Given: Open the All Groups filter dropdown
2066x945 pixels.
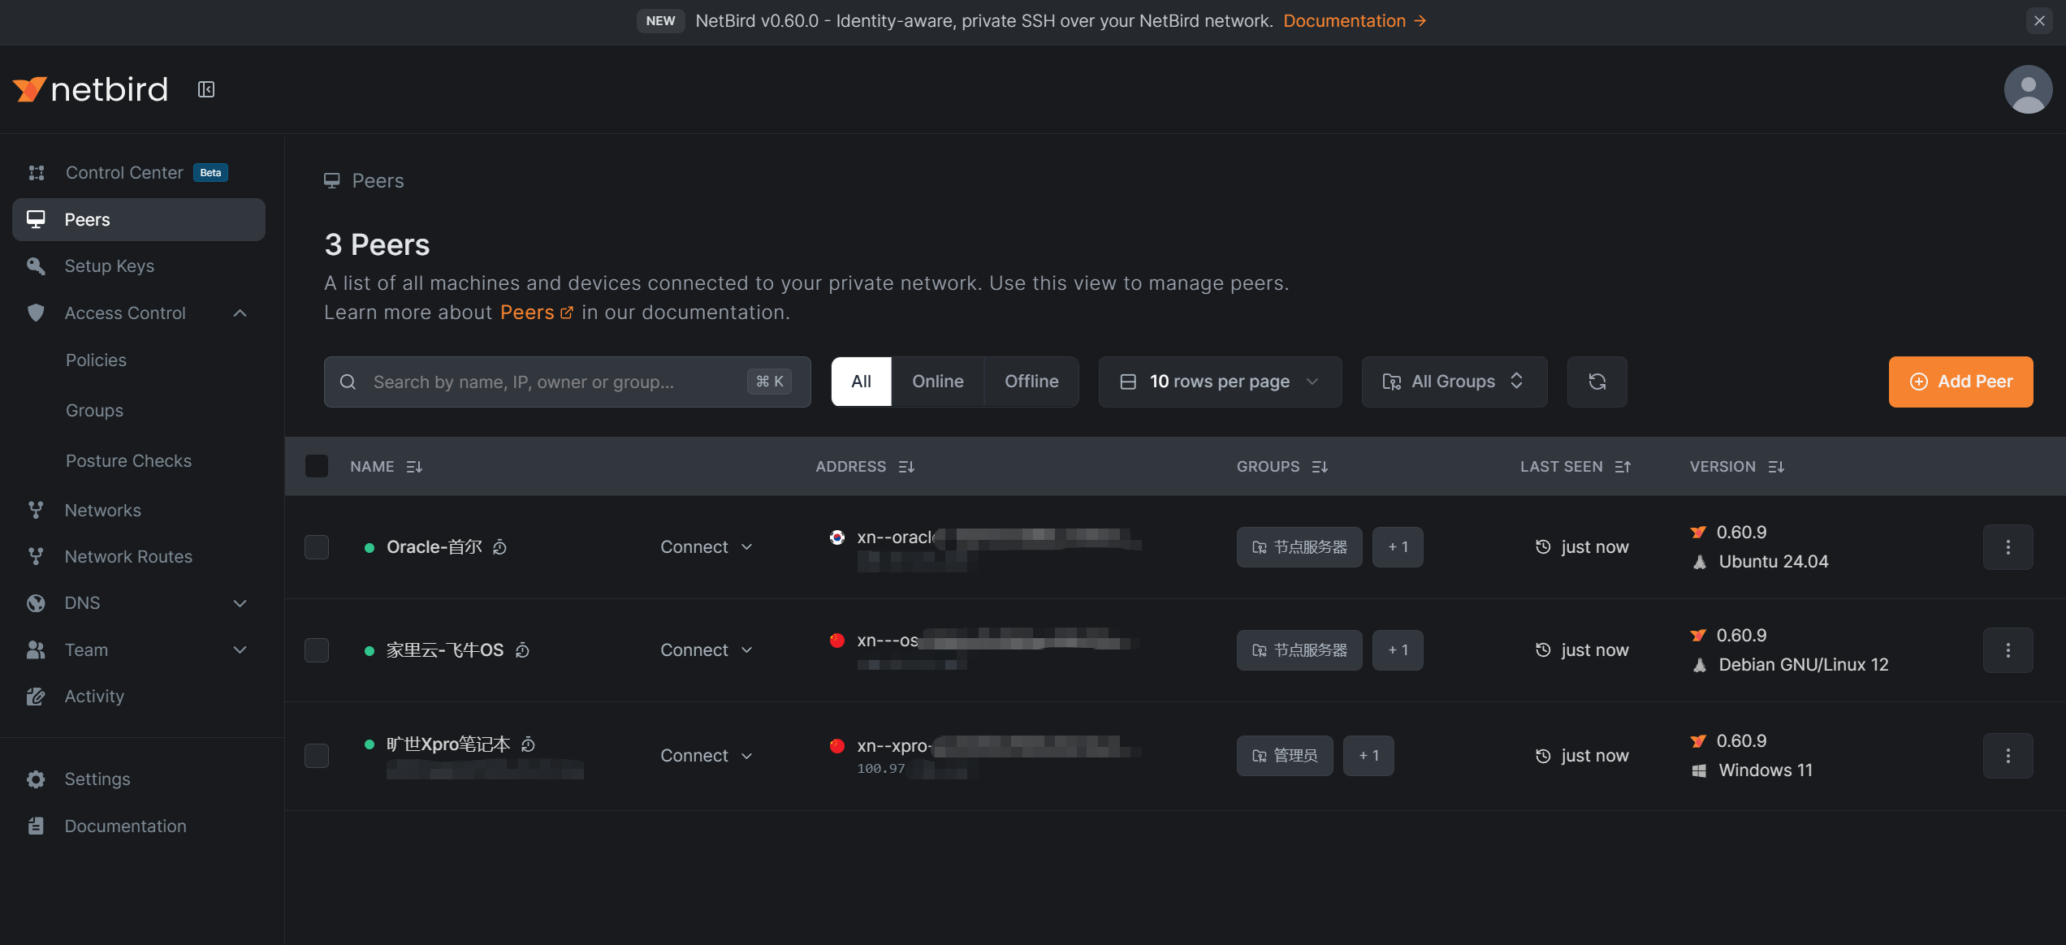Looking at the screenshot, I should click(1454, 382).
